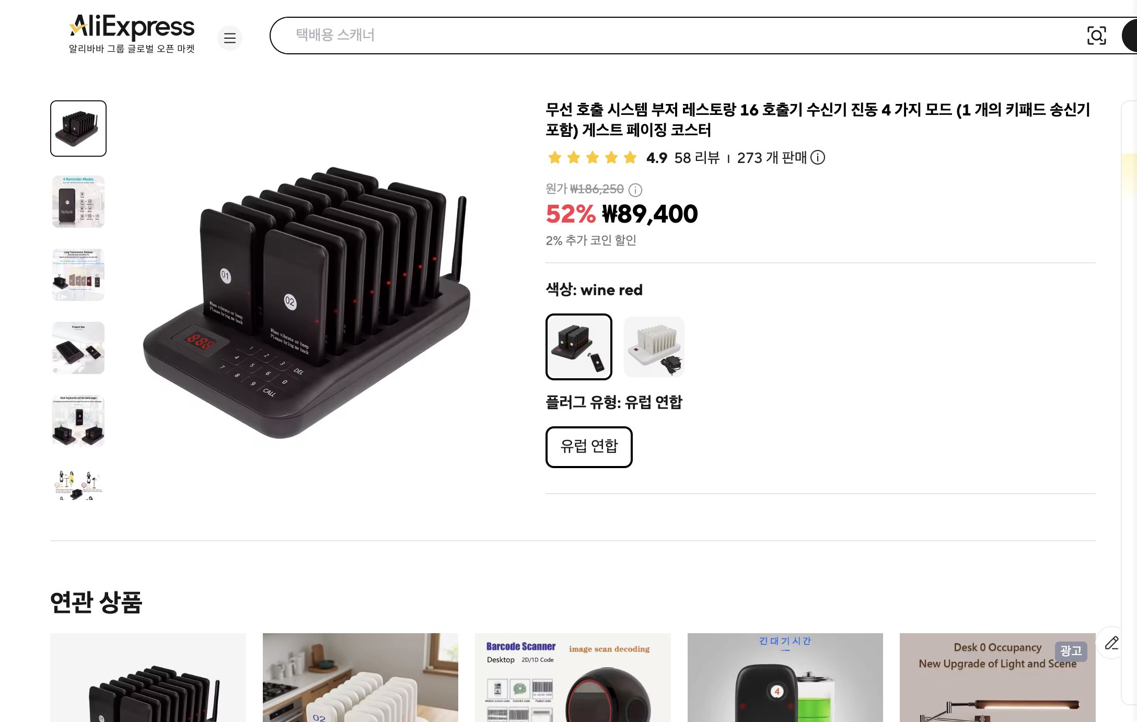
Task: Click the info icon beside the original price
Action: [x=635, y=190]
